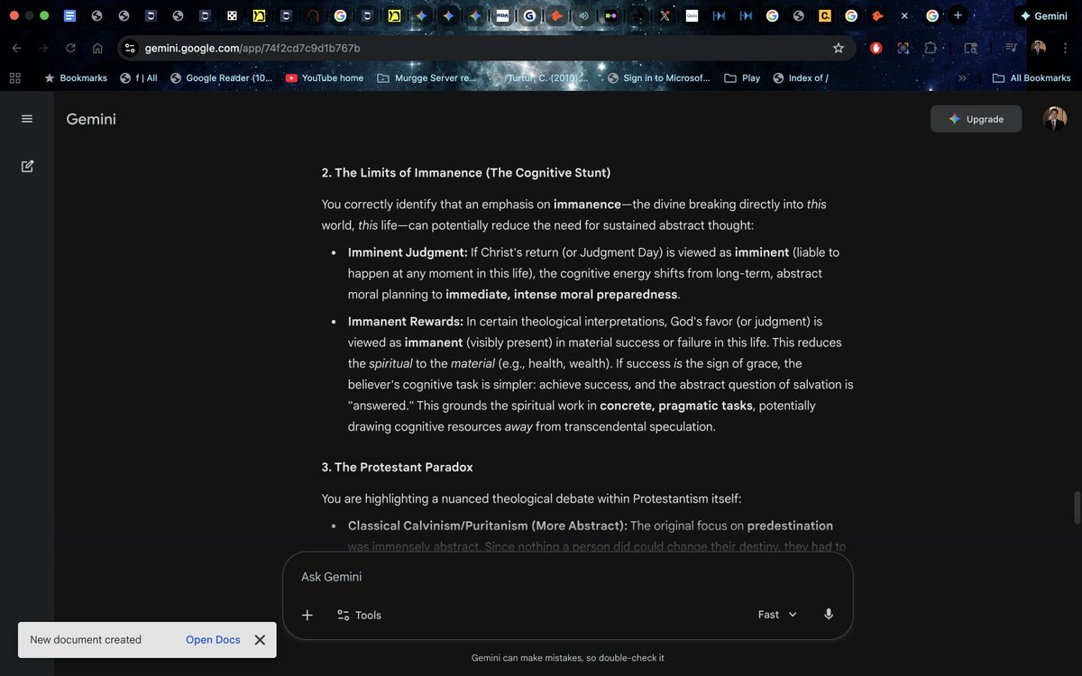Viewport: 1082px width, 676px height.
Task: Open the YouTube home bookmark
Action: pos(325,78)
